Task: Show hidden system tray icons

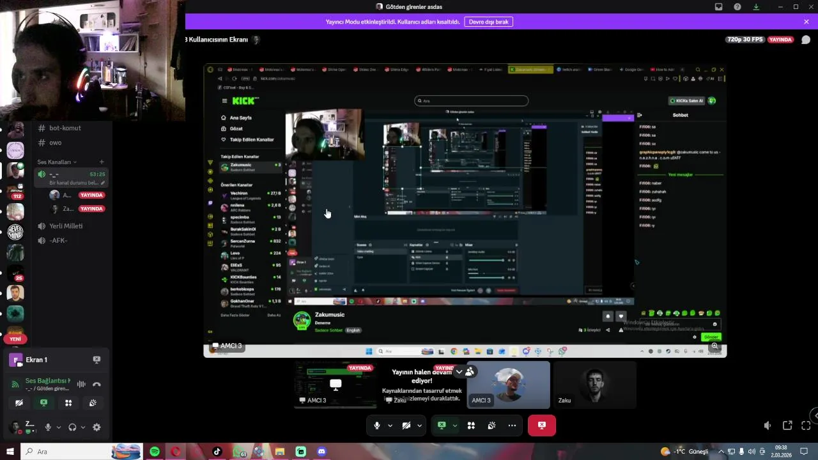Action: [x=721, y=452]
